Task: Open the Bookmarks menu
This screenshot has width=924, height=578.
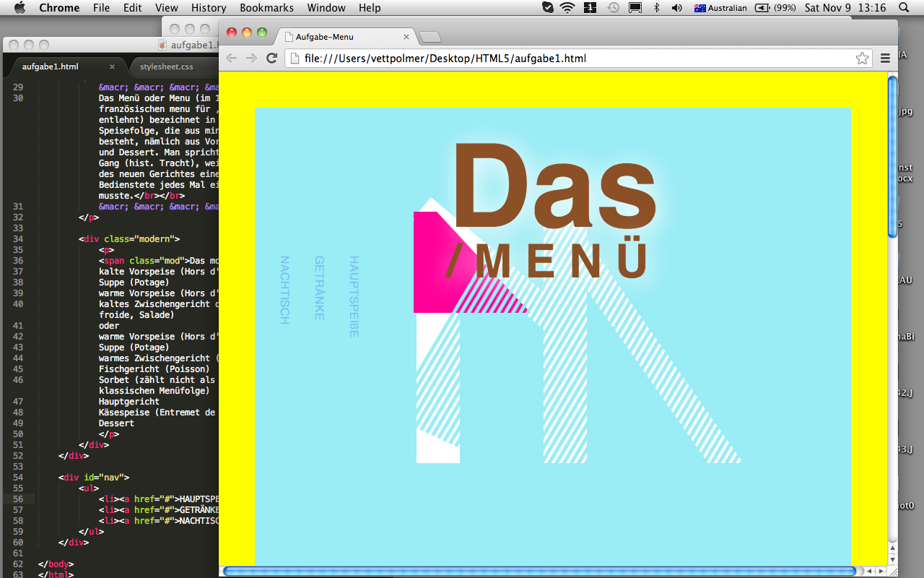Action: (266, 8)
